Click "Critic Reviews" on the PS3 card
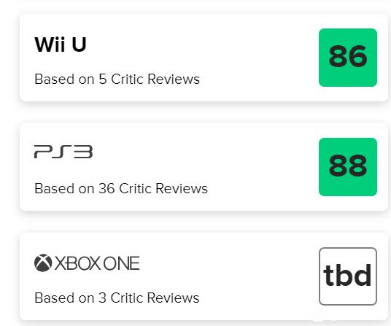Screen dimensions: 391x326 163,188
